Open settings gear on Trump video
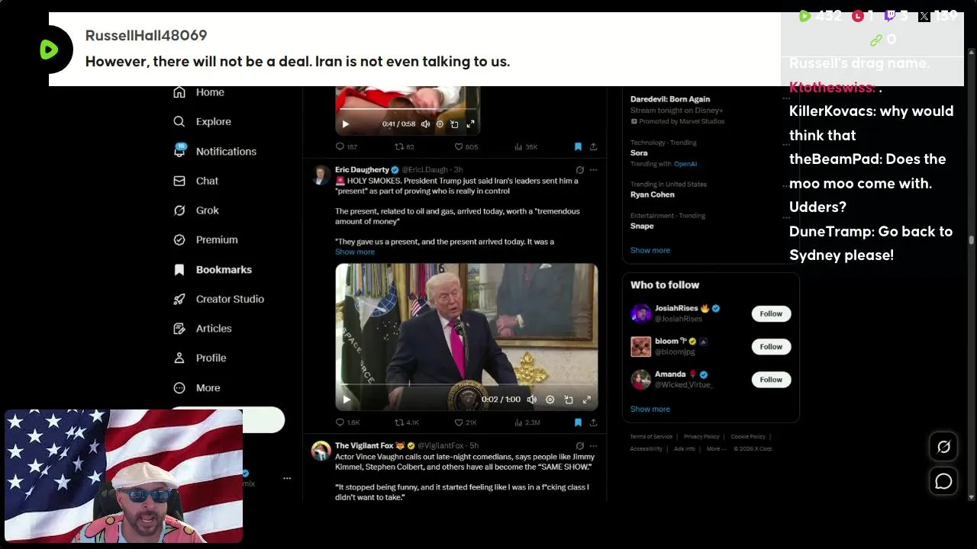This screenshot has height=549, width=977. pos(550,400)
